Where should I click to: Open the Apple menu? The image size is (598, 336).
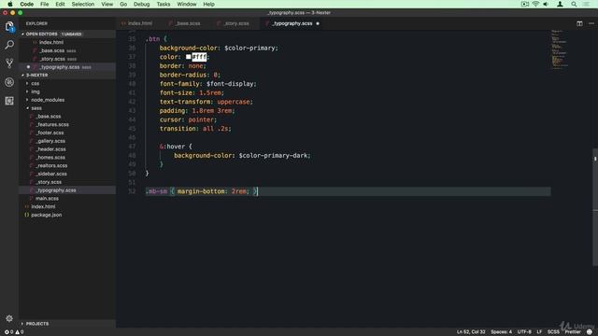[10, 4]
